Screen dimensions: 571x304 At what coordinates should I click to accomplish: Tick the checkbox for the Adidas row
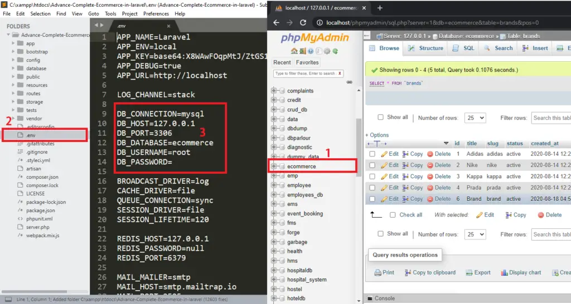coord(372,154)
